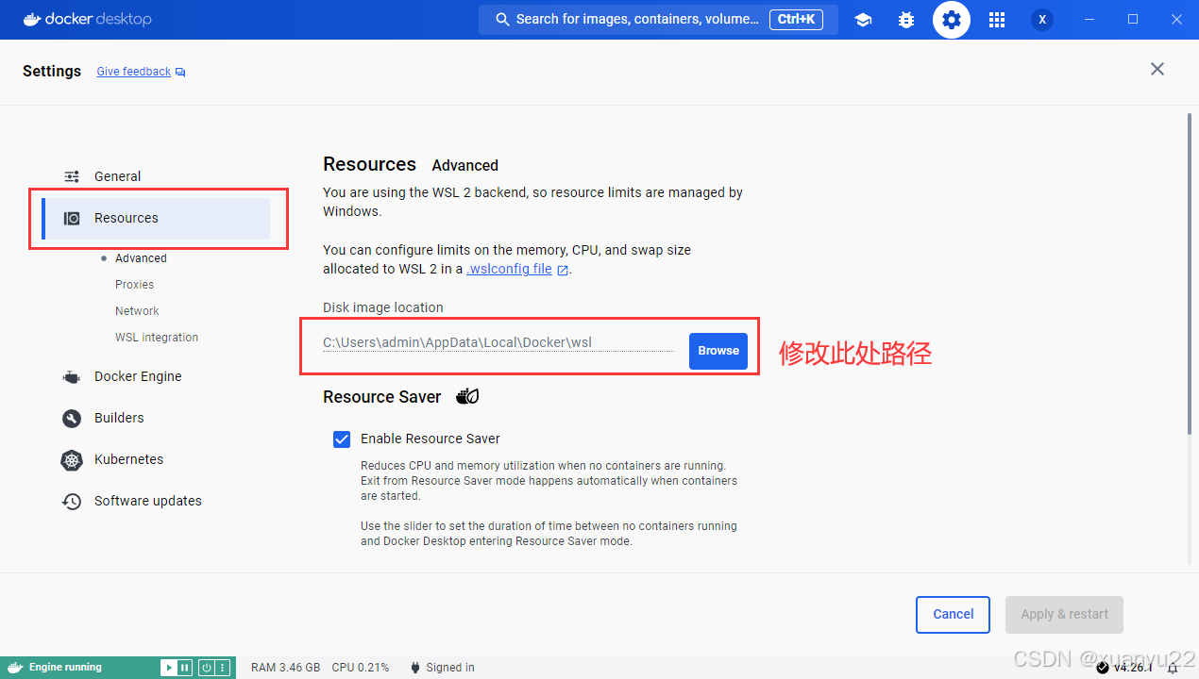
Task: Click the Kubernetes helm wheel icon
Action: (x=72, y=459)
